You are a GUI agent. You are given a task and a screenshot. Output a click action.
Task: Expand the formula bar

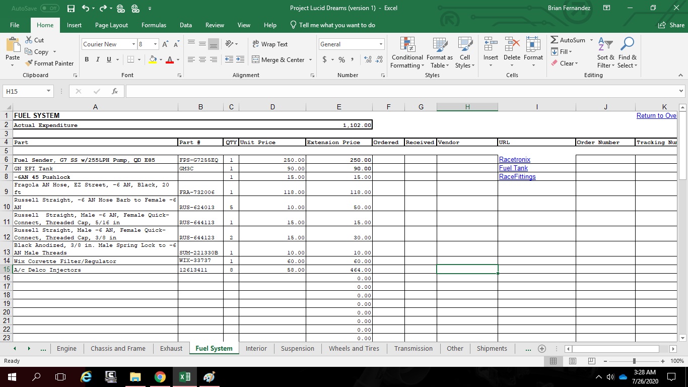[681, 91]
